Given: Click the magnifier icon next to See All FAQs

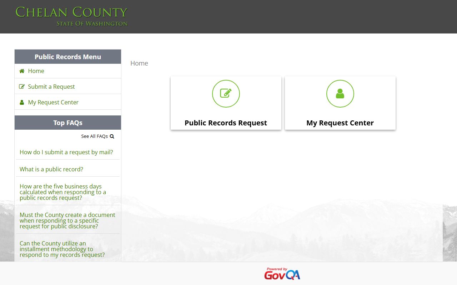Looking at the screenshot, I should [112, 136].
